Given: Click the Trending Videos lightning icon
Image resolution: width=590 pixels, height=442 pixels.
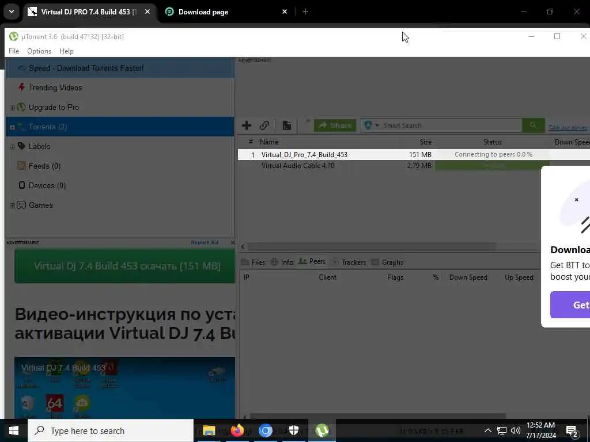Looking at the screenshot, I should (21, 87).
